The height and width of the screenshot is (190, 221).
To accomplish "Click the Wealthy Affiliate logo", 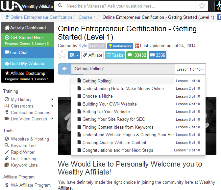I will coord(27,6).
